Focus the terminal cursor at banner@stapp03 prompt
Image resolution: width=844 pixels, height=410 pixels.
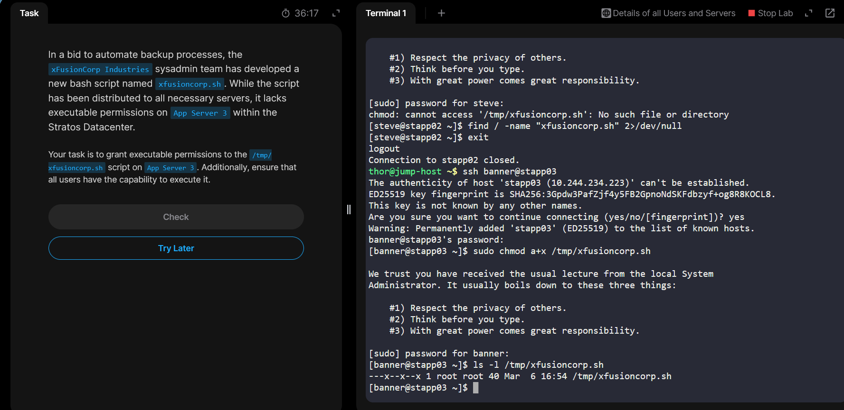pos(475,388)
